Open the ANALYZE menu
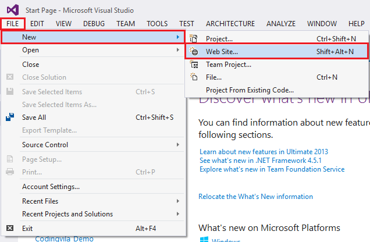370x242 pixels. 281,24
